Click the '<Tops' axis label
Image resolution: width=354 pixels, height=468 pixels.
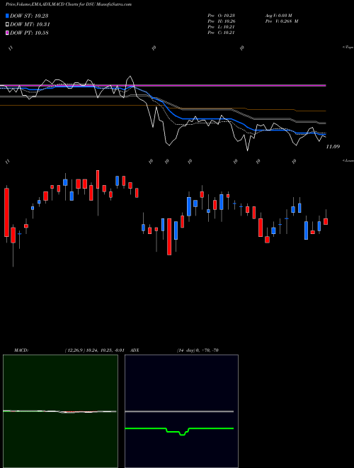348,48
